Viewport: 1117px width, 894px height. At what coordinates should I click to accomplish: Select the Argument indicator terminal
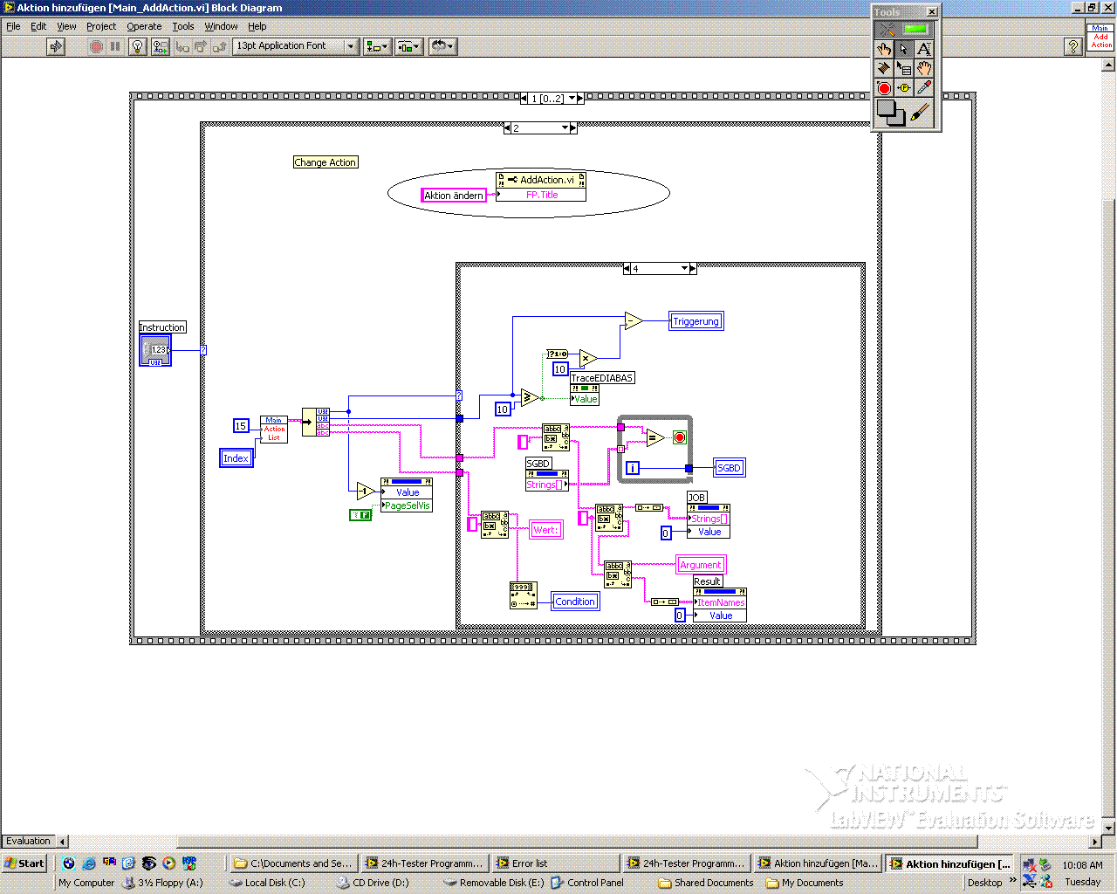click(701, 565)
